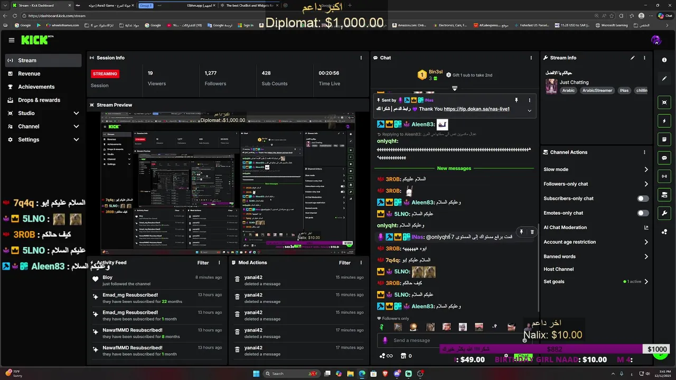676x380 pixels.
Task: Open the pinned message three-dot menu
Action: pyautogui.click(x=530, y=100)
